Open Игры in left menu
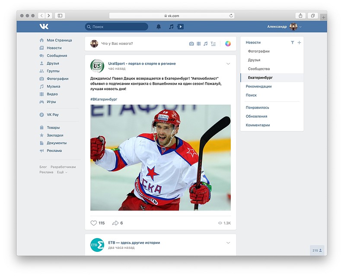344x276 pixels. (48, 101)
